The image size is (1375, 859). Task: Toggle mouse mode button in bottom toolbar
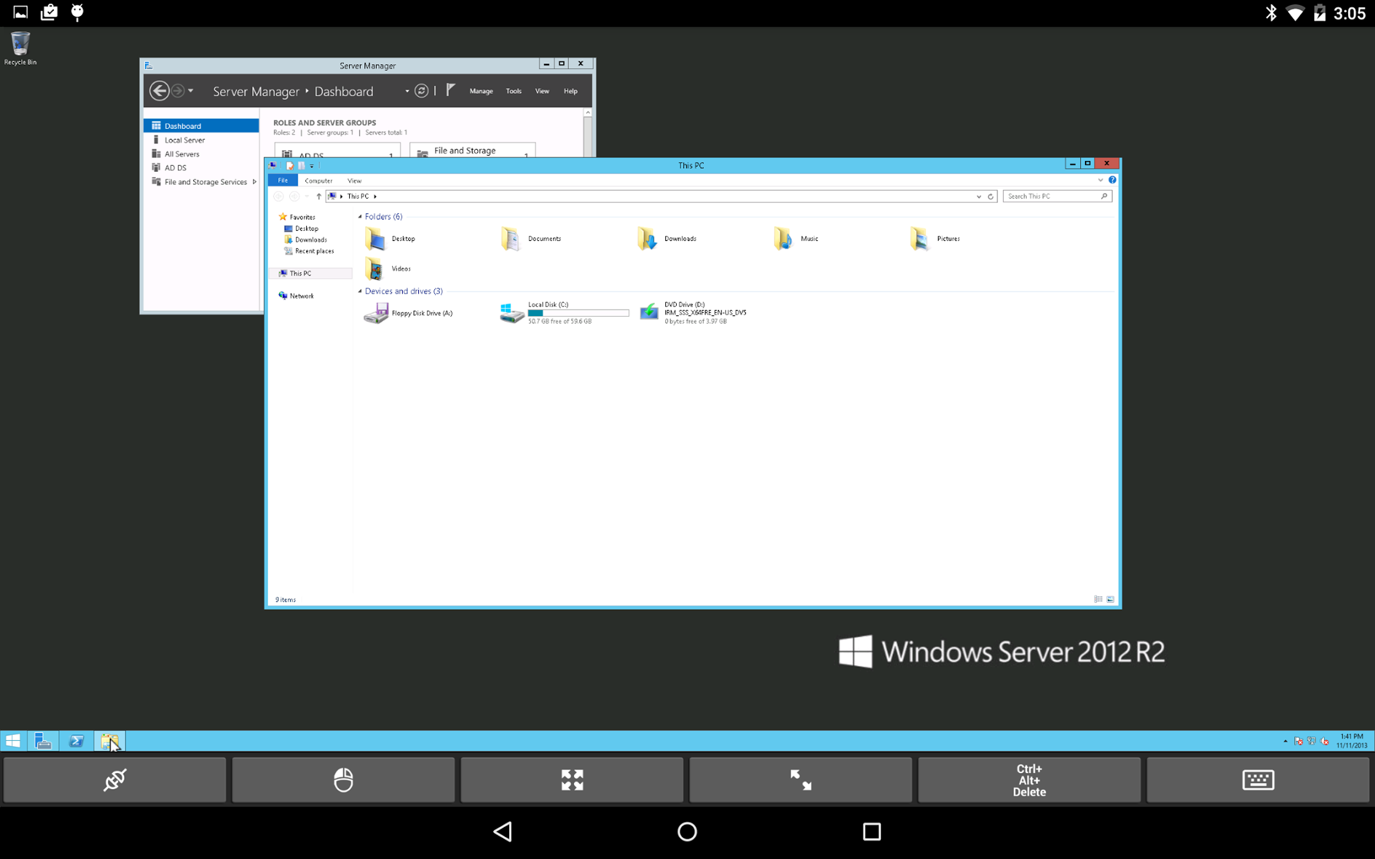[x=343, y=780]
